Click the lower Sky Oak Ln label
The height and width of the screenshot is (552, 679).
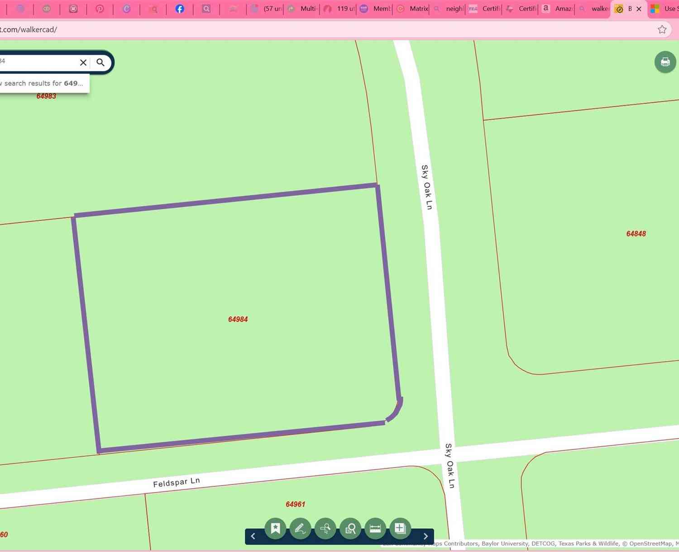point(449,466)
